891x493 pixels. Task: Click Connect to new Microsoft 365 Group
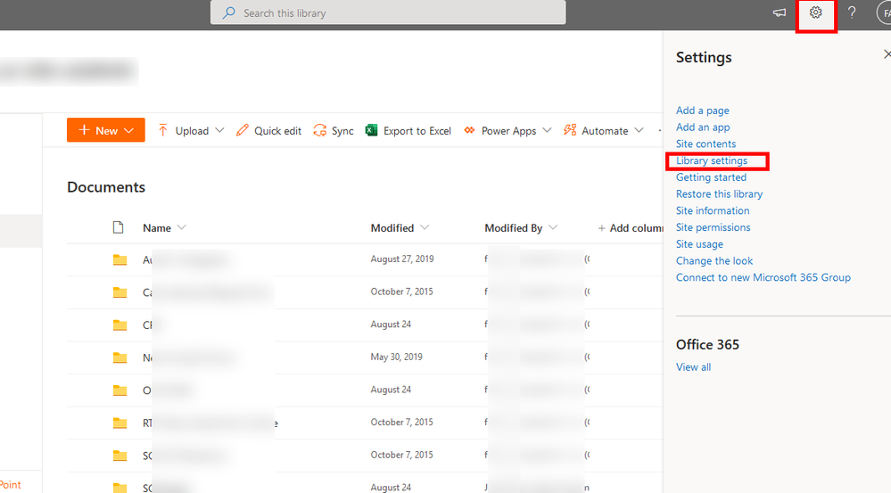(763, 277)
